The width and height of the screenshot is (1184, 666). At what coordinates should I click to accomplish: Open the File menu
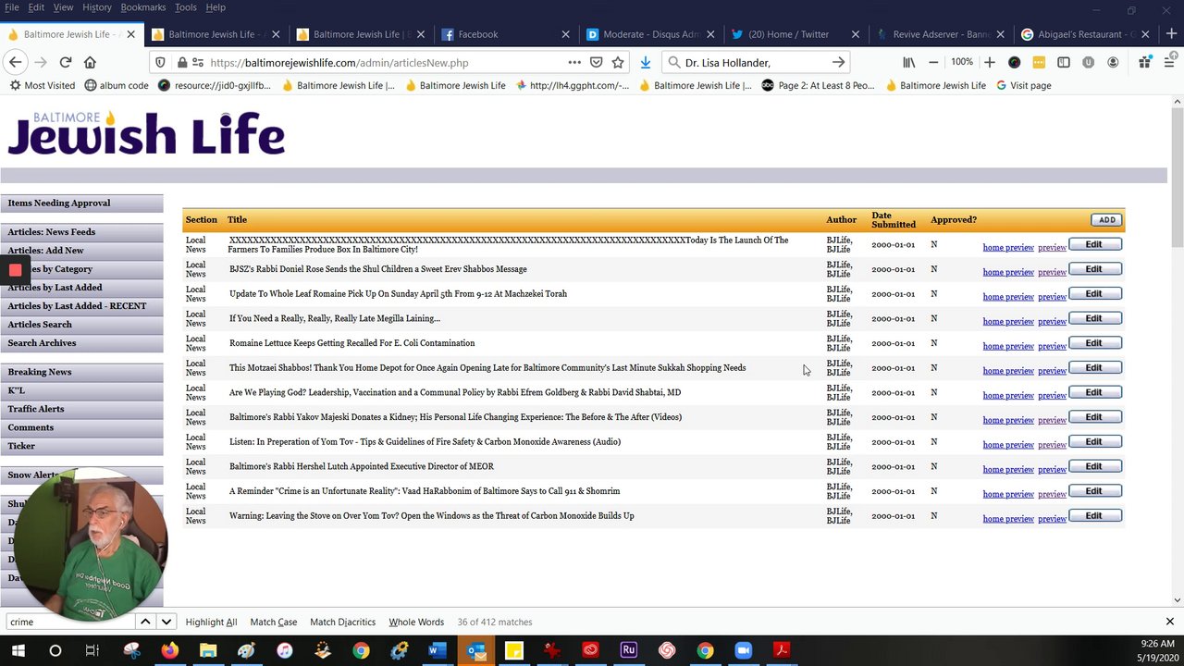(x=12, y=7)
